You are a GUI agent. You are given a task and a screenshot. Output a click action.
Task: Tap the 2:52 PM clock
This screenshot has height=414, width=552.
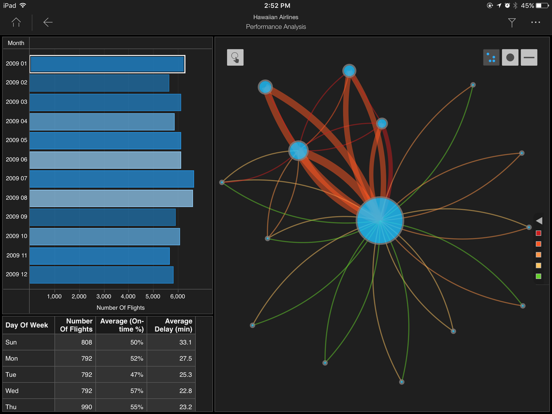point(277,6)
